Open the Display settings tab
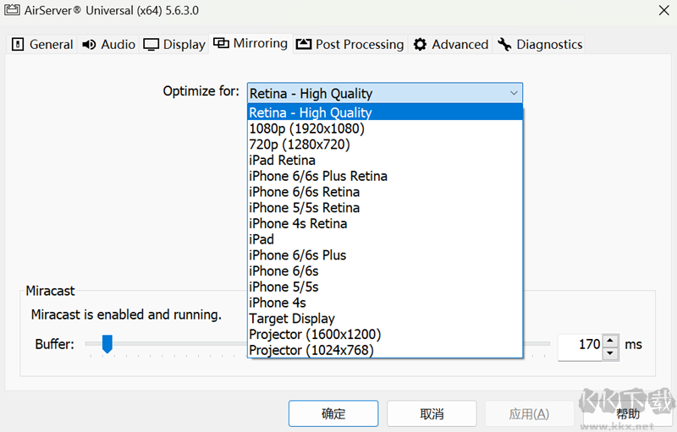Image resolution: width=677 pixels, height=432 pixels. tap(174, 45)
